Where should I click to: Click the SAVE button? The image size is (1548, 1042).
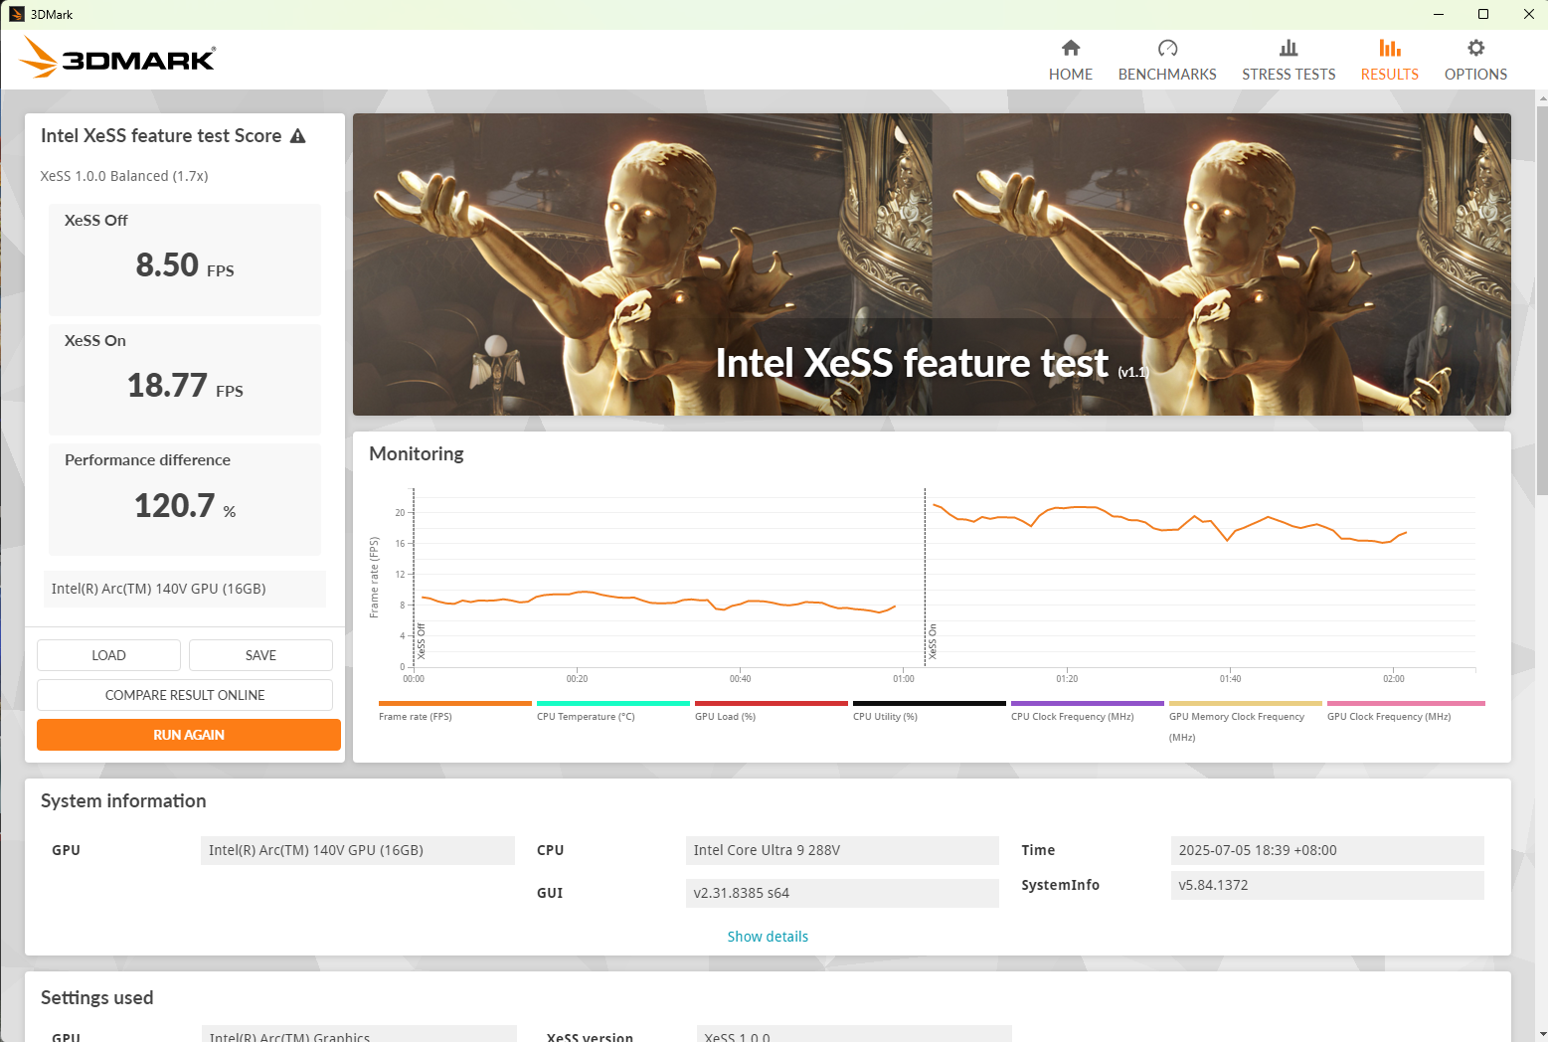[x=260, y=655]
